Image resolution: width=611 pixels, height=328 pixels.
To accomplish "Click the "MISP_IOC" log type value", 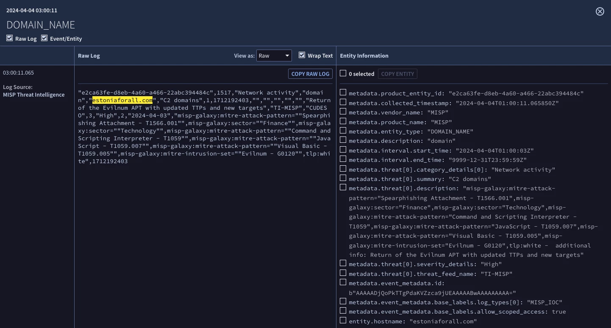I will click(544, 302).
